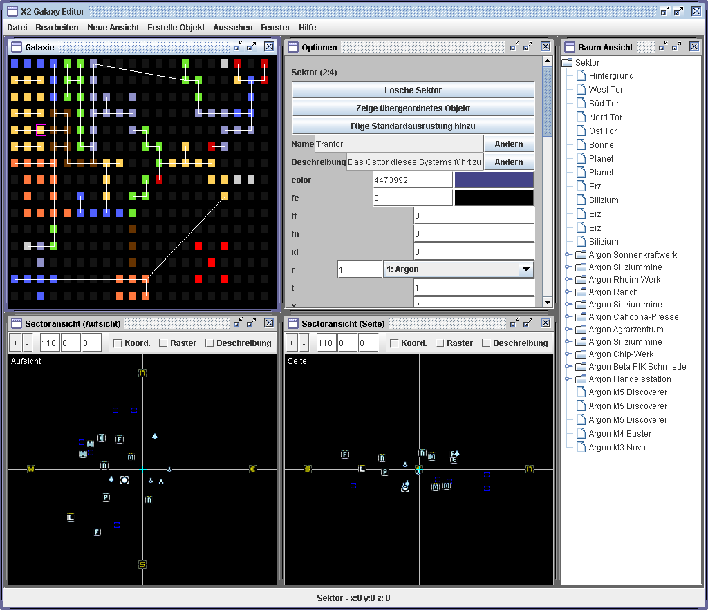Select the magenta highlighted sector in Galaxie map
Screen dimensions: 708x610
pyautogui.click(x=41, y=130)
